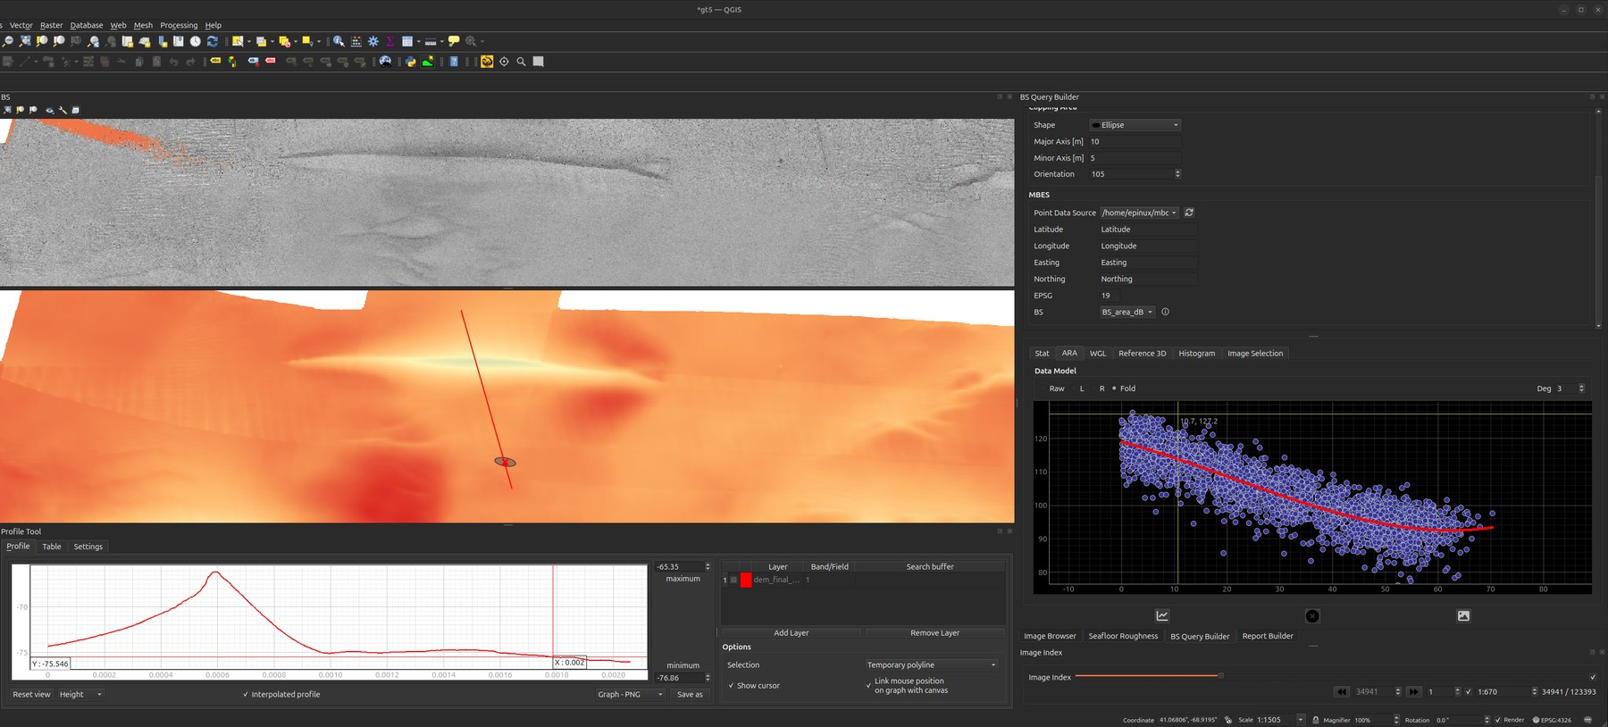The width and height of the screenshot is (1608, 727).
Task: Open the Python console icon
Action: click(411, 62)
